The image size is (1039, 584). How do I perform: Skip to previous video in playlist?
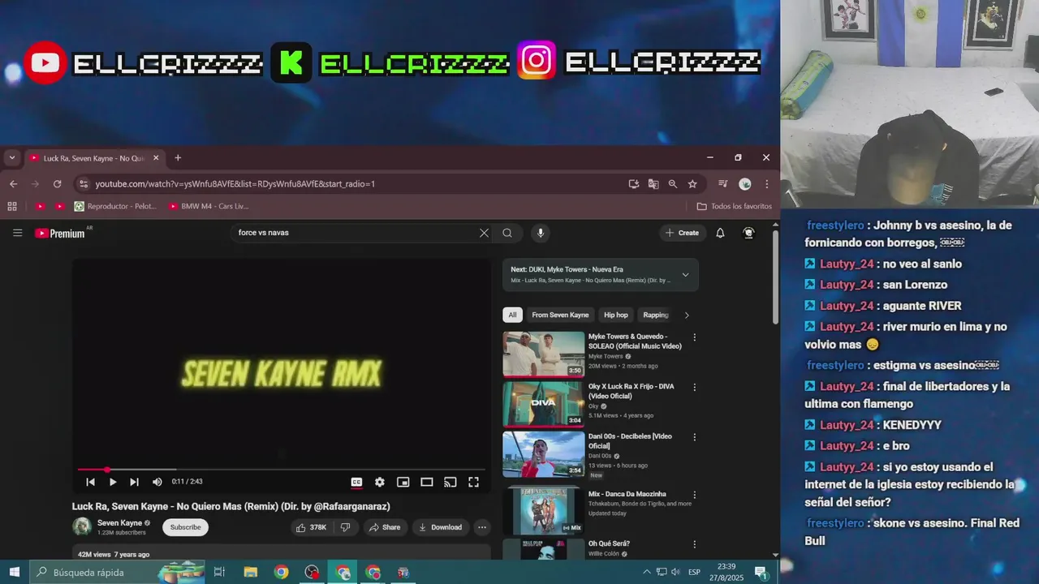(90, 482)
